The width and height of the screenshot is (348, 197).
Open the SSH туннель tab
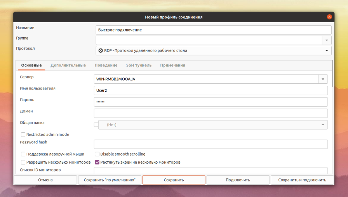(139, 66)
